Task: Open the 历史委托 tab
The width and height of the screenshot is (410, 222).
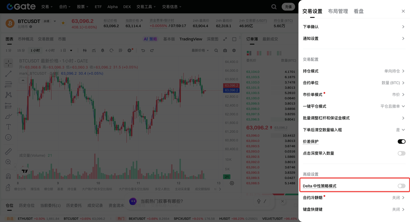Action: pyautogui.click(x=74, y=205)
